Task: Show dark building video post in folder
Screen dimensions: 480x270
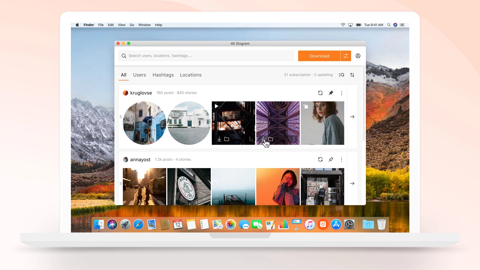Action: pyautogui.click(x=227, y=139)
